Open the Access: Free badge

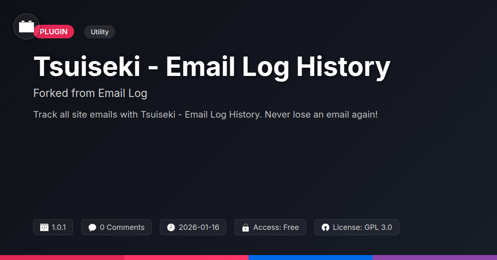[x=270, y=227]
